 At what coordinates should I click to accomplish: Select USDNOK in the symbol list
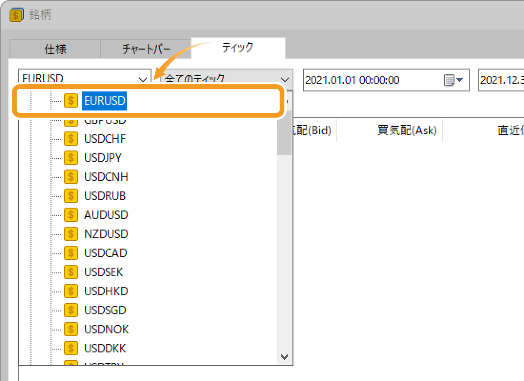[x=106, y=329]
